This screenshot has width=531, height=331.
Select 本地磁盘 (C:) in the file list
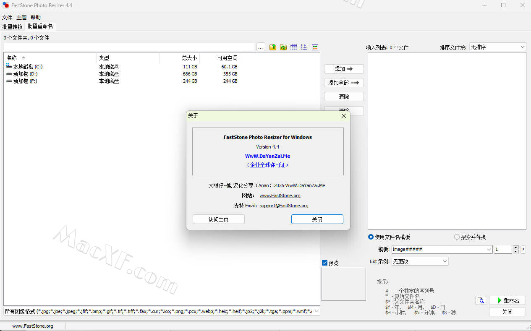pyautogui.click(x=28, y=67)
